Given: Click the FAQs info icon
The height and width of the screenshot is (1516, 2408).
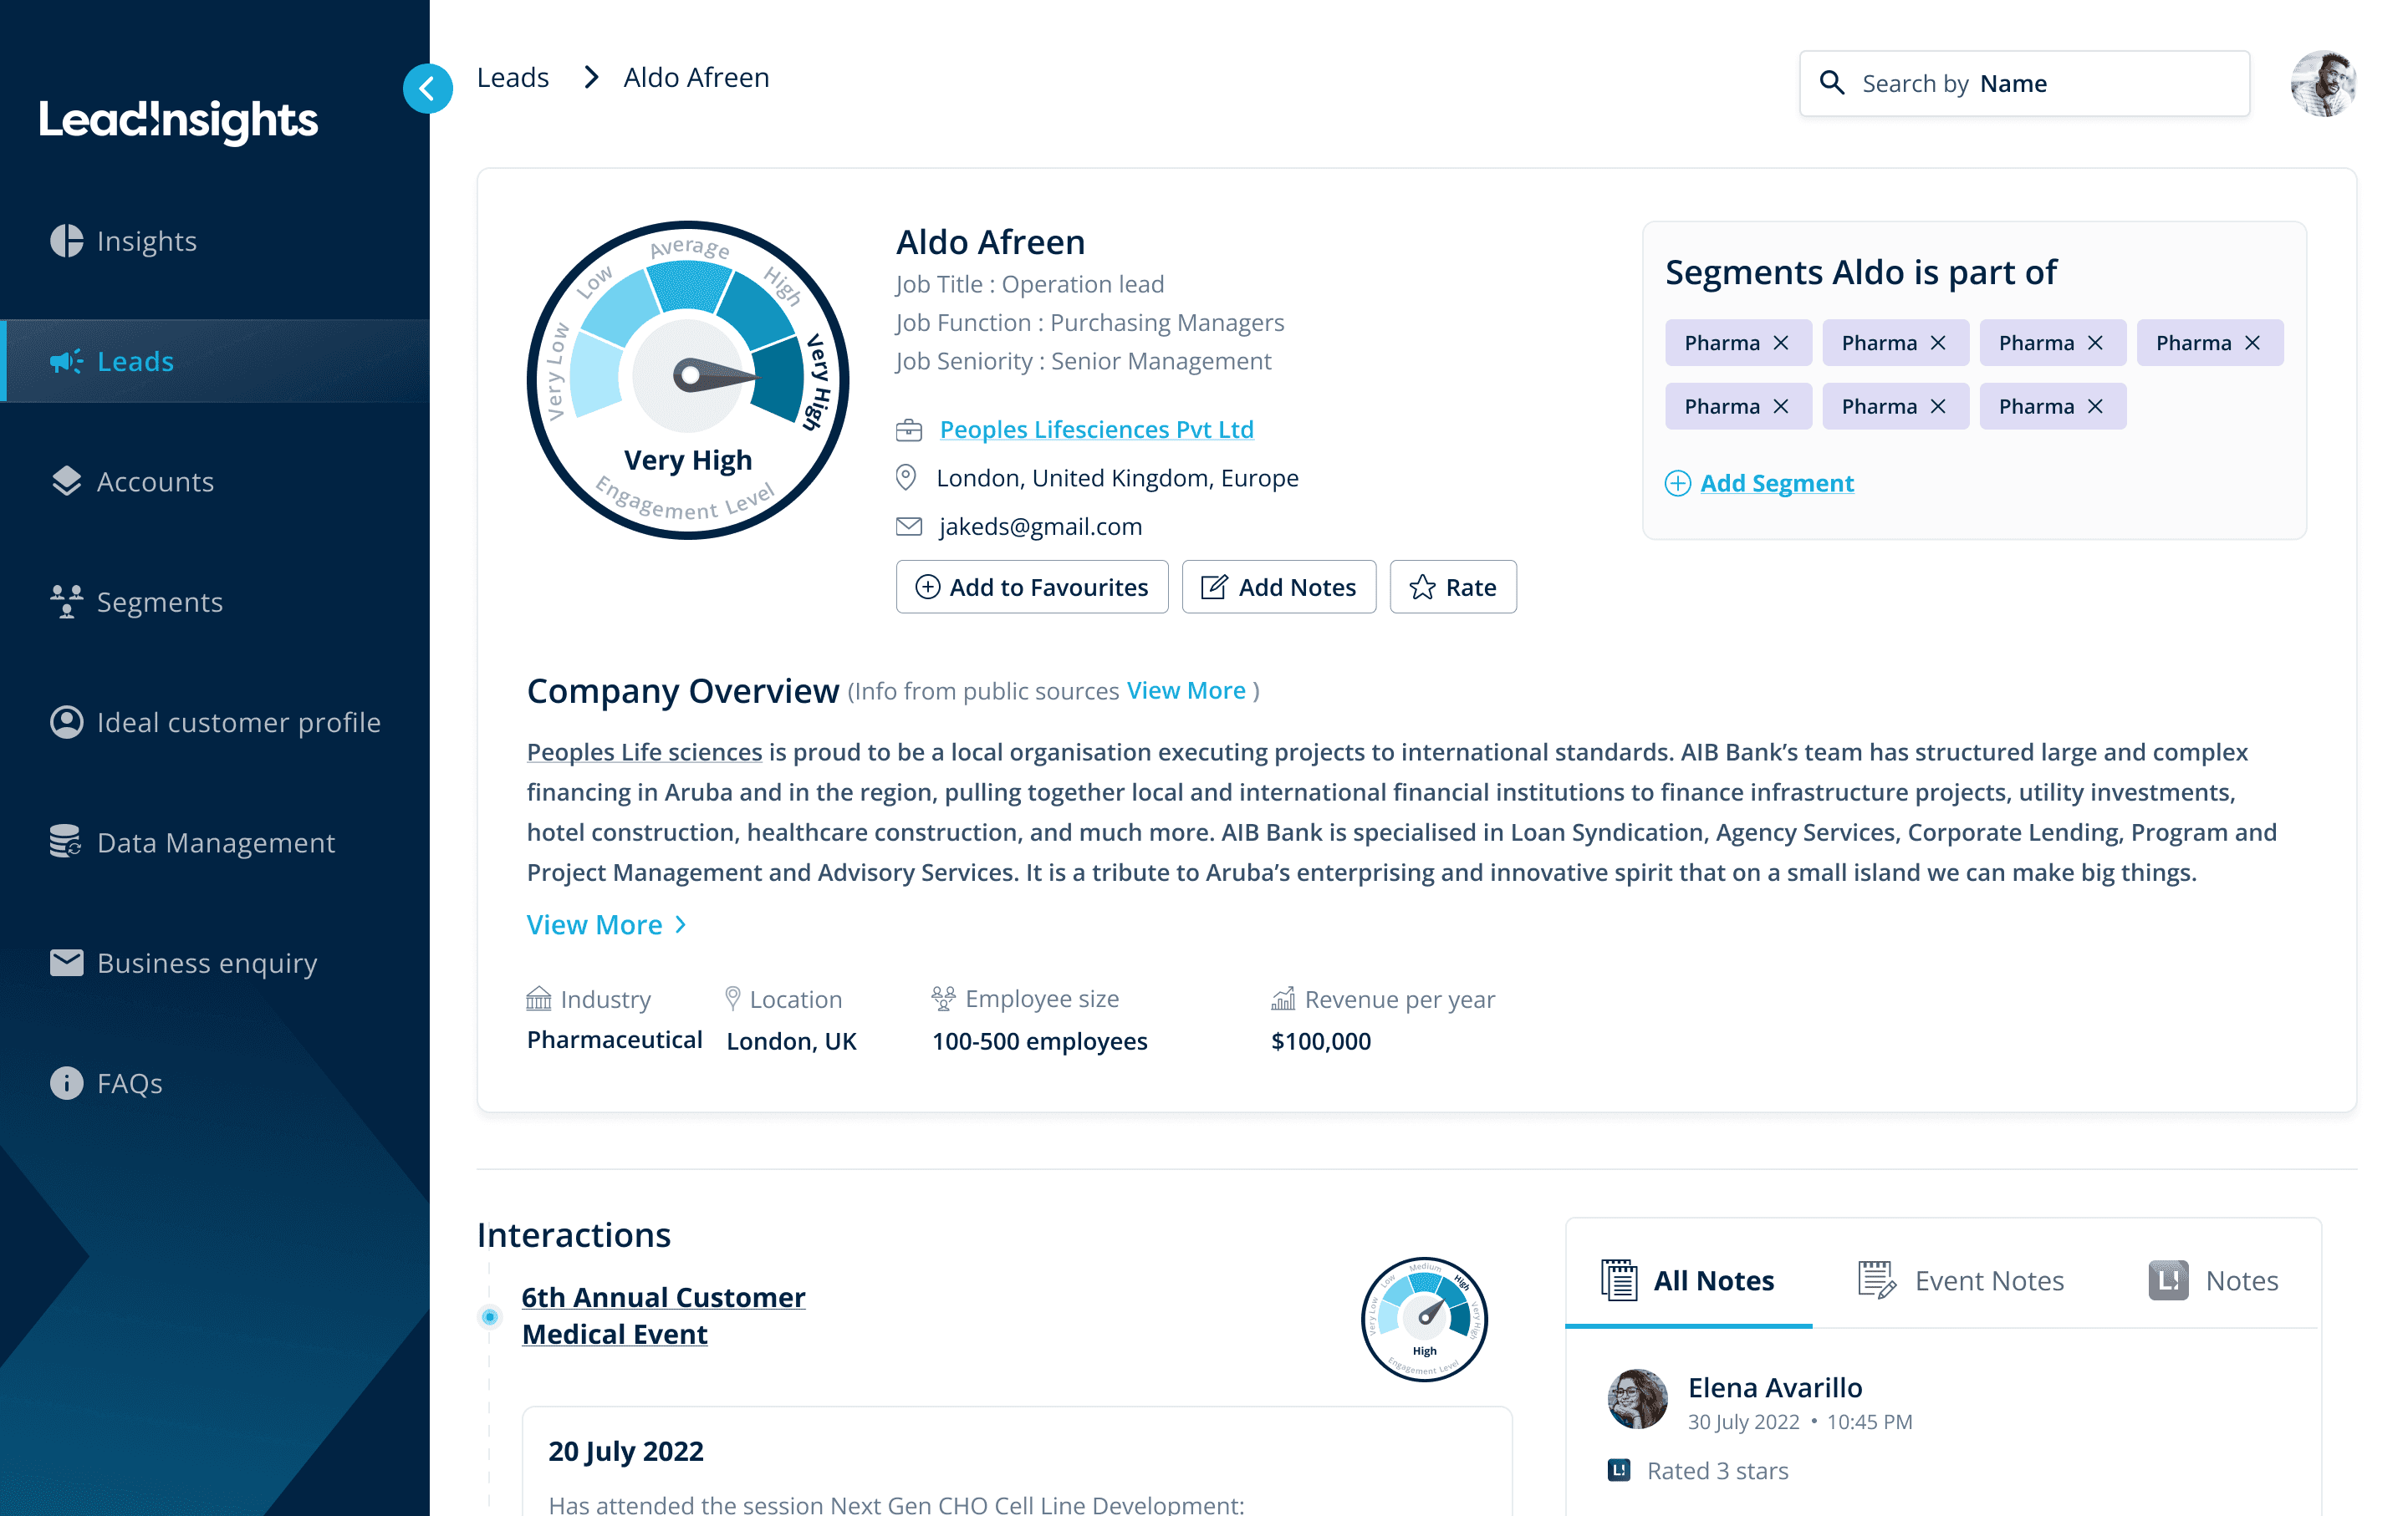Looking at the screenshot, I should tap(66, 1082).
